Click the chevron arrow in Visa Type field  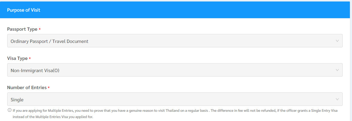point(337,70)
